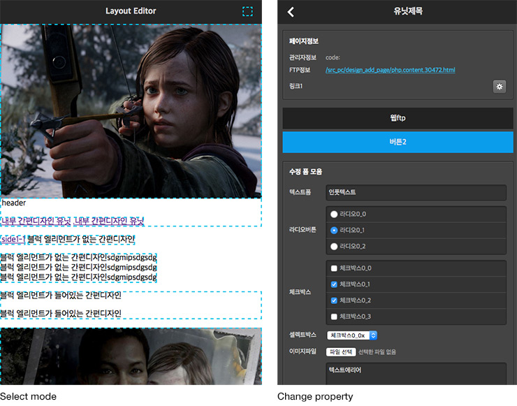Select radio option 라디오0_0

334,215
